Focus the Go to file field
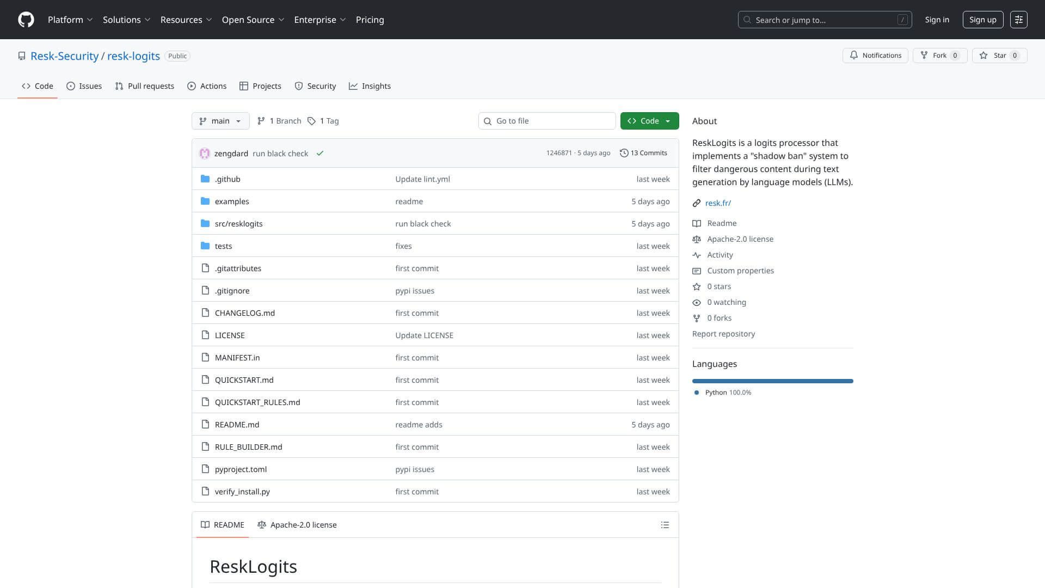The image size is (1045, 588). 547,121
